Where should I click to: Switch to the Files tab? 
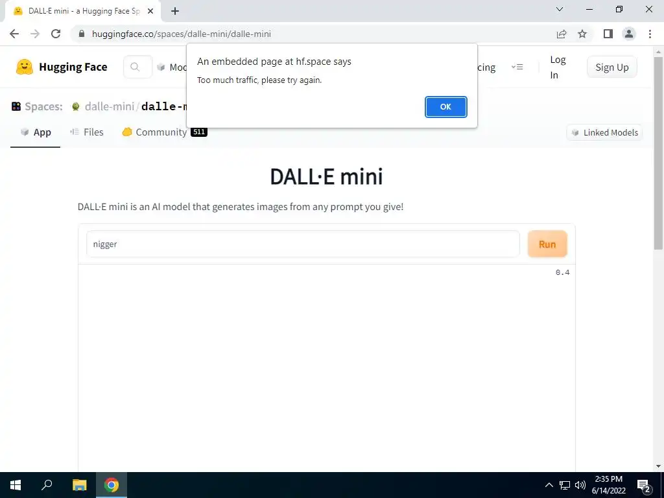[x=87, y=132]
